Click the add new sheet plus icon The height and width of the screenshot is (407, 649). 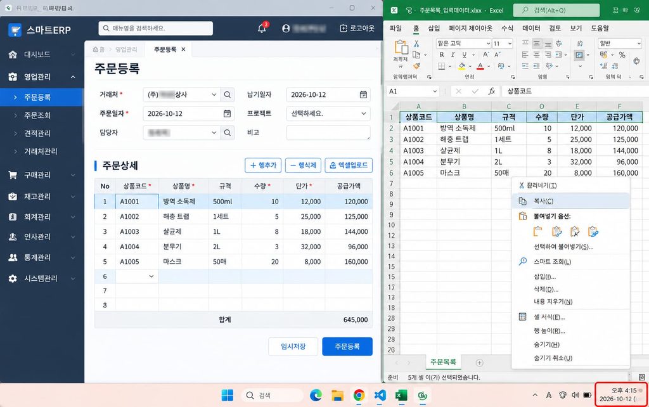[479, 363]
